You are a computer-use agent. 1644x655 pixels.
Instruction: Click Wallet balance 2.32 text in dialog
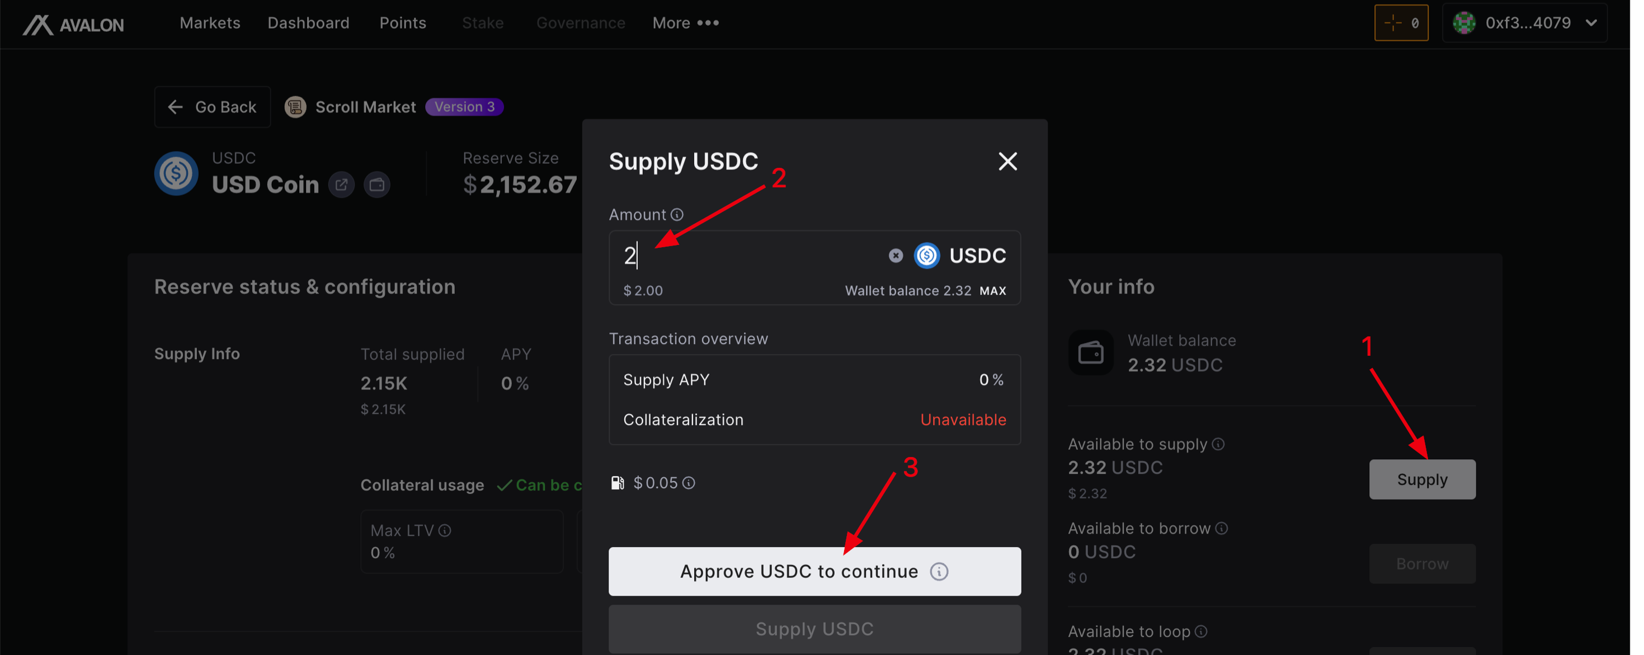click(907, 291)
